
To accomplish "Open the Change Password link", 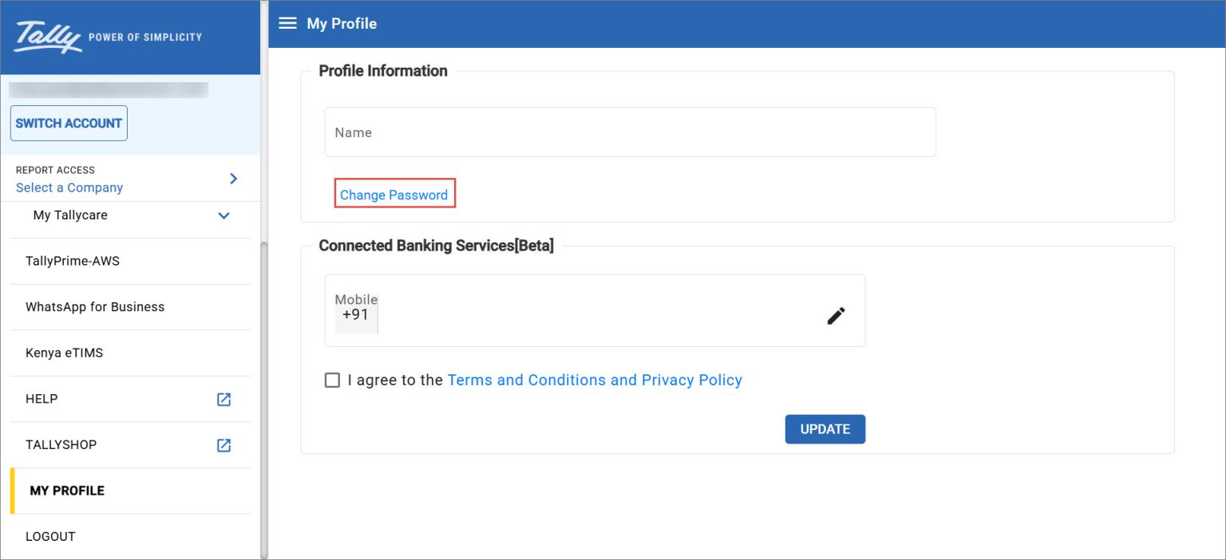I will [x=394, y=195].
